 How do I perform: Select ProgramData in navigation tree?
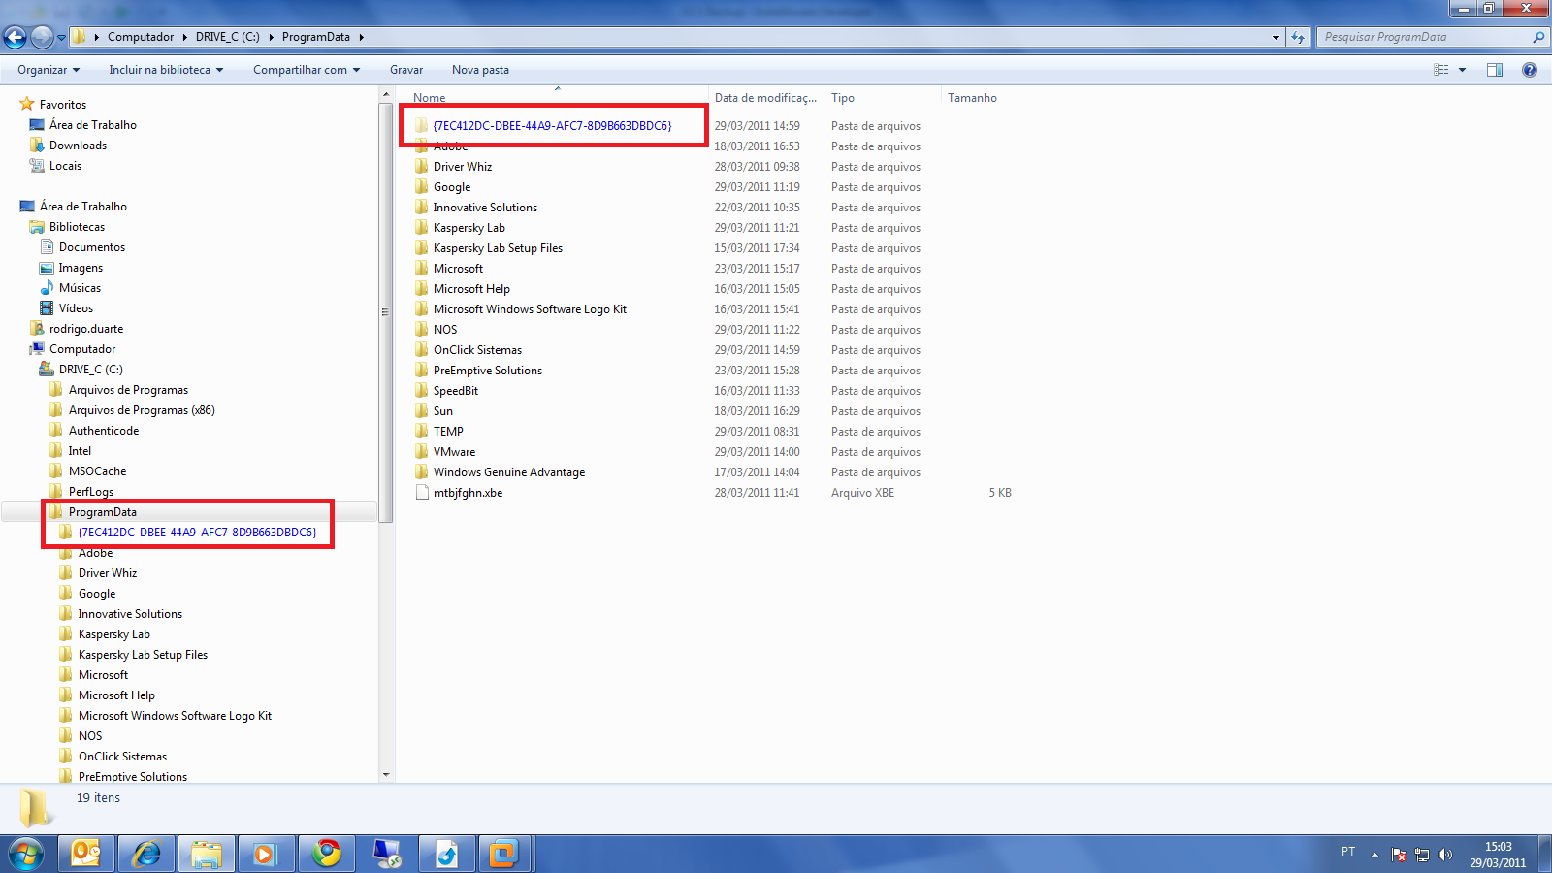102,512
